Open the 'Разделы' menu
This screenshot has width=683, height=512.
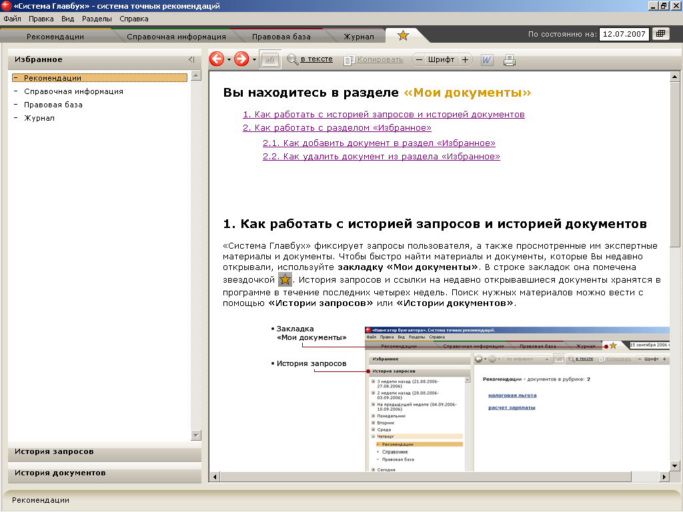pos(97,19)
